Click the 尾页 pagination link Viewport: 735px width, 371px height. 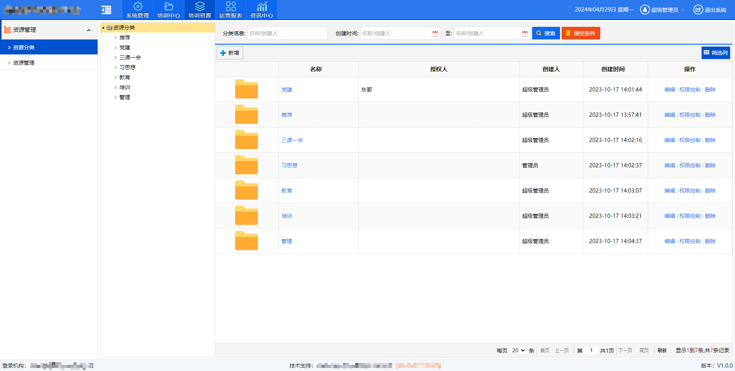[644, 350]
